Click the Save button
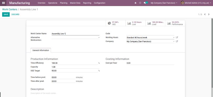 6,14
